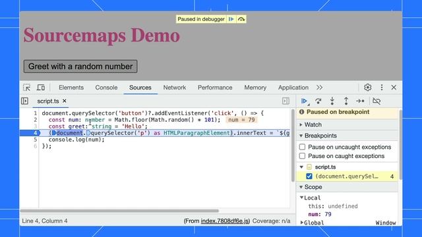Switch to the Elements tab
Image resolution: width=422 pixels, height=237 pixels.
[x=71, y=88]
